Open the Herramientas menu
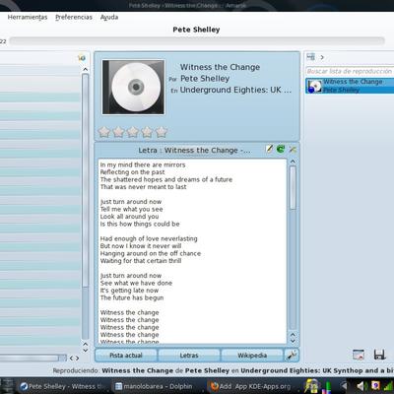This screenshot has width=394, height=394. (x=28, y=17)
